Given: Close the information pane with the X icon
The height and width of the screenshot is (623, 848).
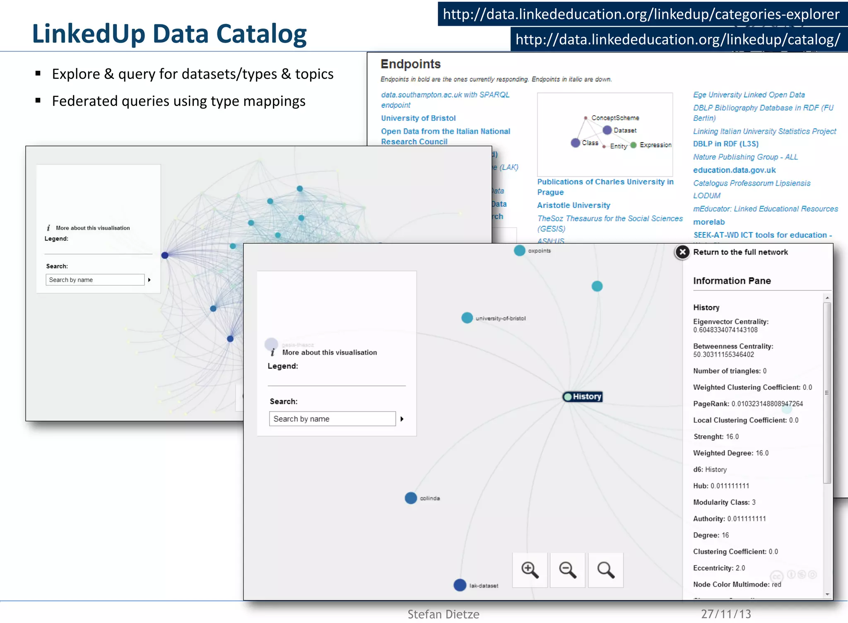Looking at the screenshot, I should 682,252.
